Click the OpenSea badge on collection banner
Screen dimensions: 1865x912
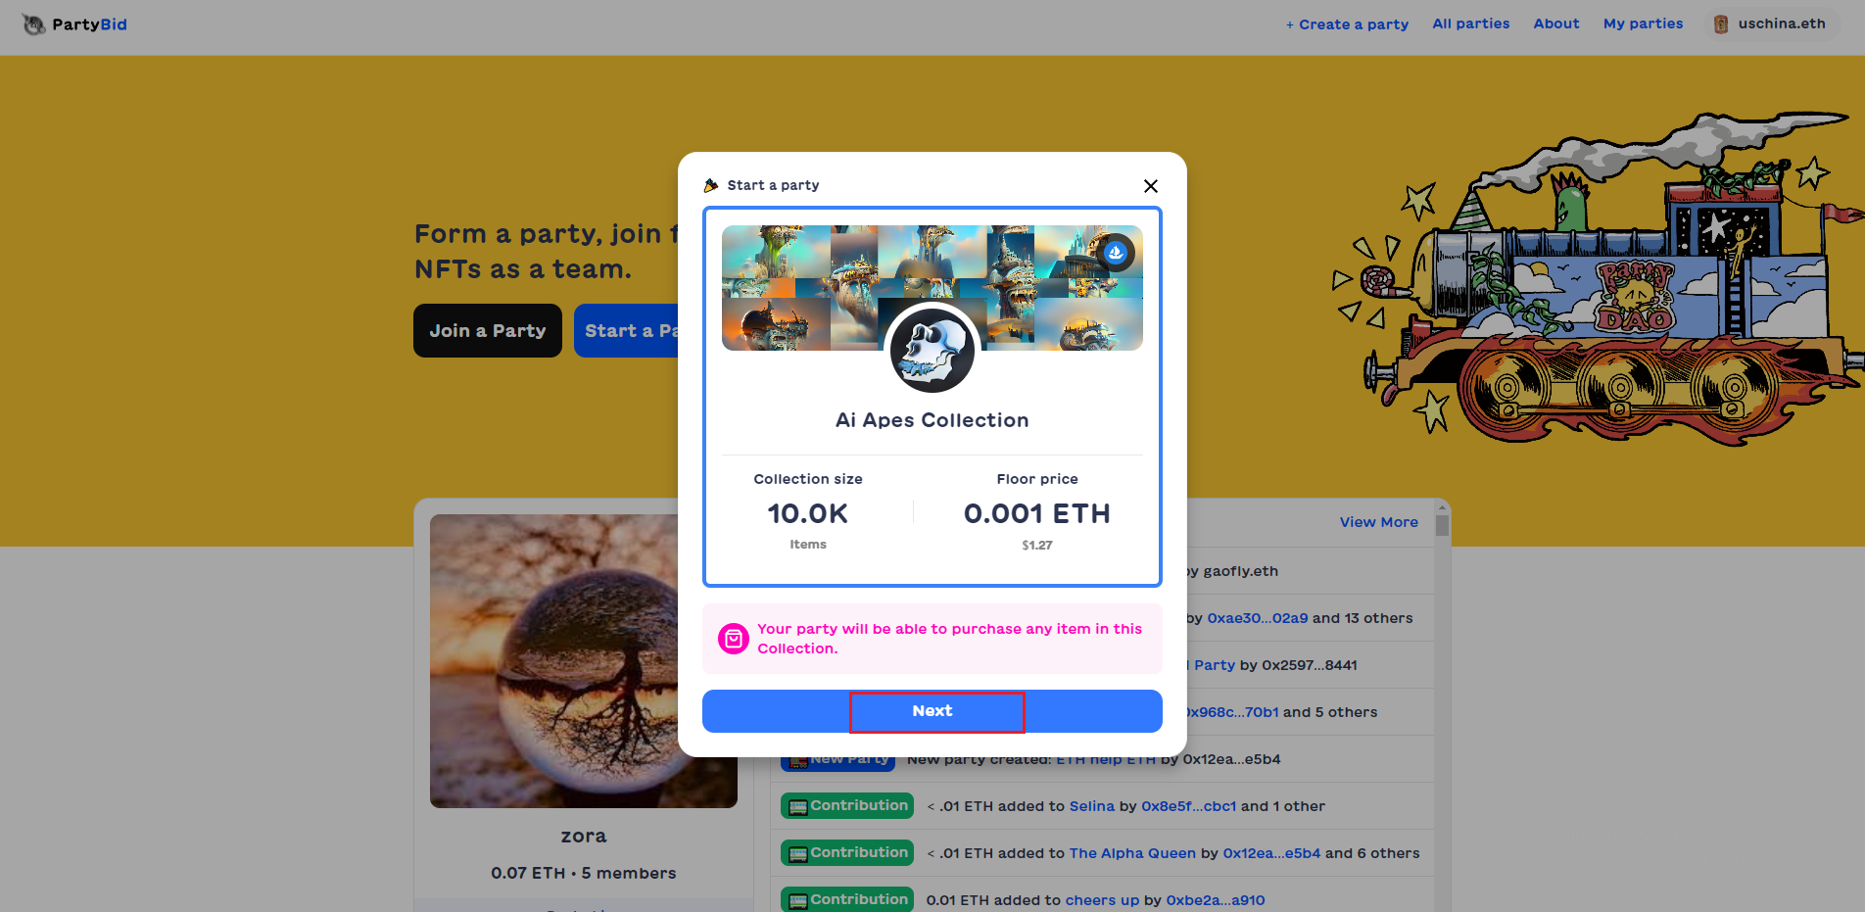tap(1116, 253)
